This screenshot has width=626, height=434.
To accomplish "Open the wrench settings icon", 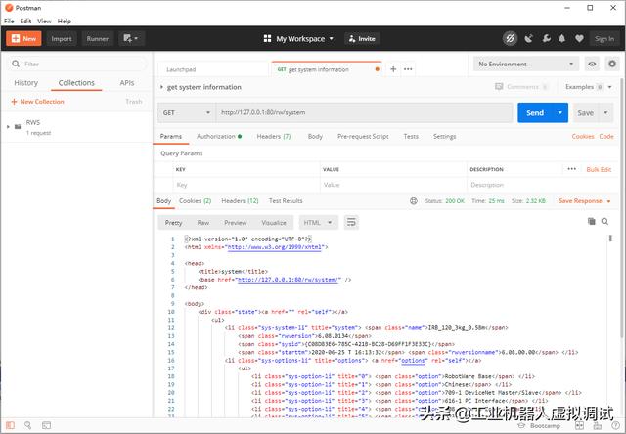I will (x=546, y=39).
